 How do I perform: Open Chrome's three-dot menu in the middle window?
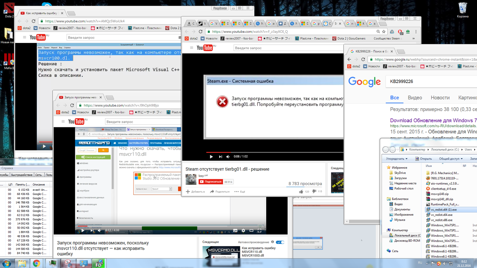[x=416, y=32]
